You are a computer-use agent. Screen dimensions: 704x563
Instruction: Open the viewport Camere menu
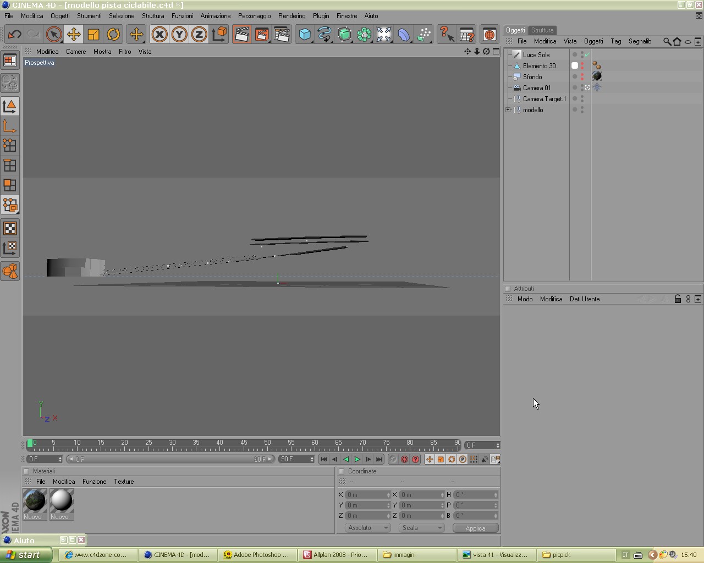click(76, 52)
